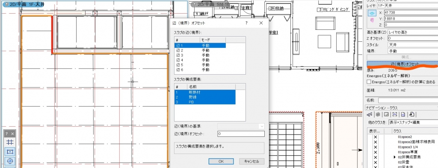The image size is (438, 168).
Task: Click the help question mark in the 辺(境界)オフセット dialog
Action: (246, 23)
